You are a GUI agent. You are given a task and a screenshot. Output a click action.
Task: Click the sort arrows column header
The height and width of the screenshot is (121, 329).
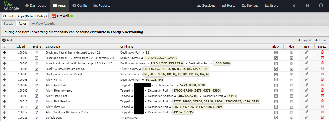tap(4, 47)
